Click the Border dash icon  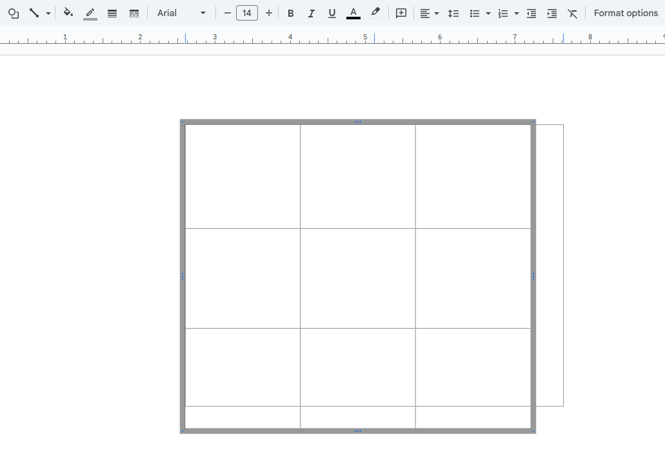[x=134, y=13]
